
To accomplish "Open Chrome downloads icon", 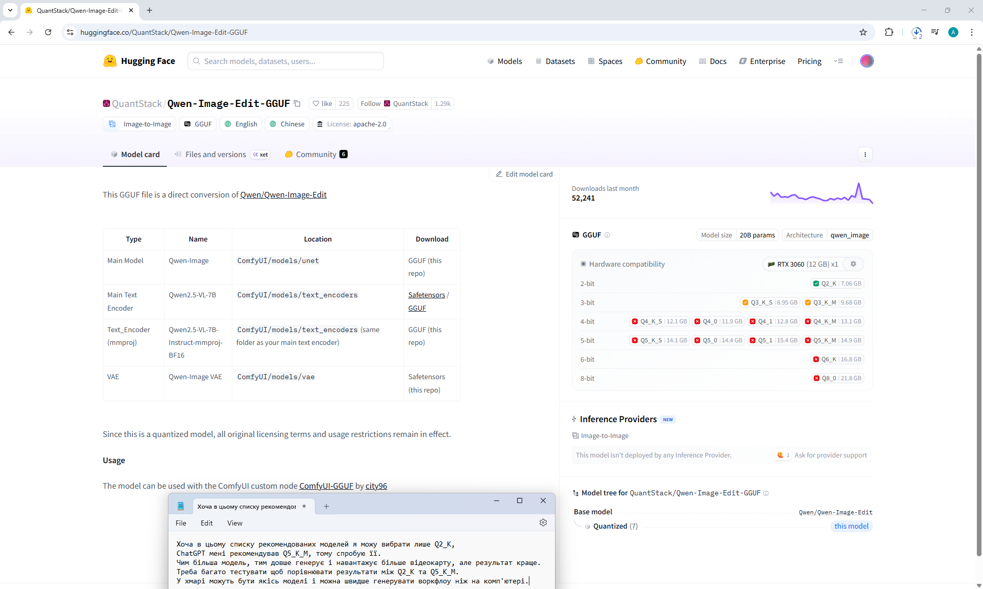I will click(x=916, y=32).
